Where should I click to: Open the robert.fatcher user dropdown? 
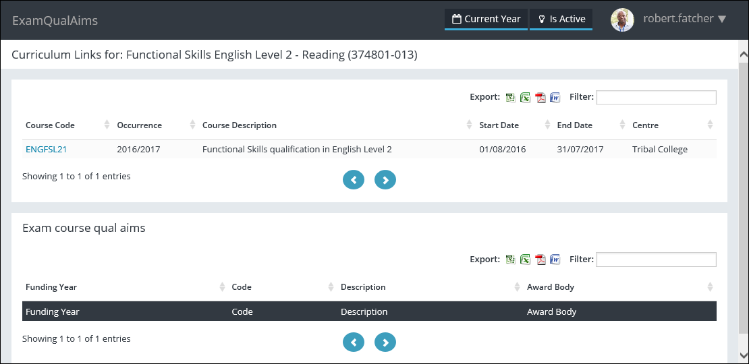click(684, 19)
